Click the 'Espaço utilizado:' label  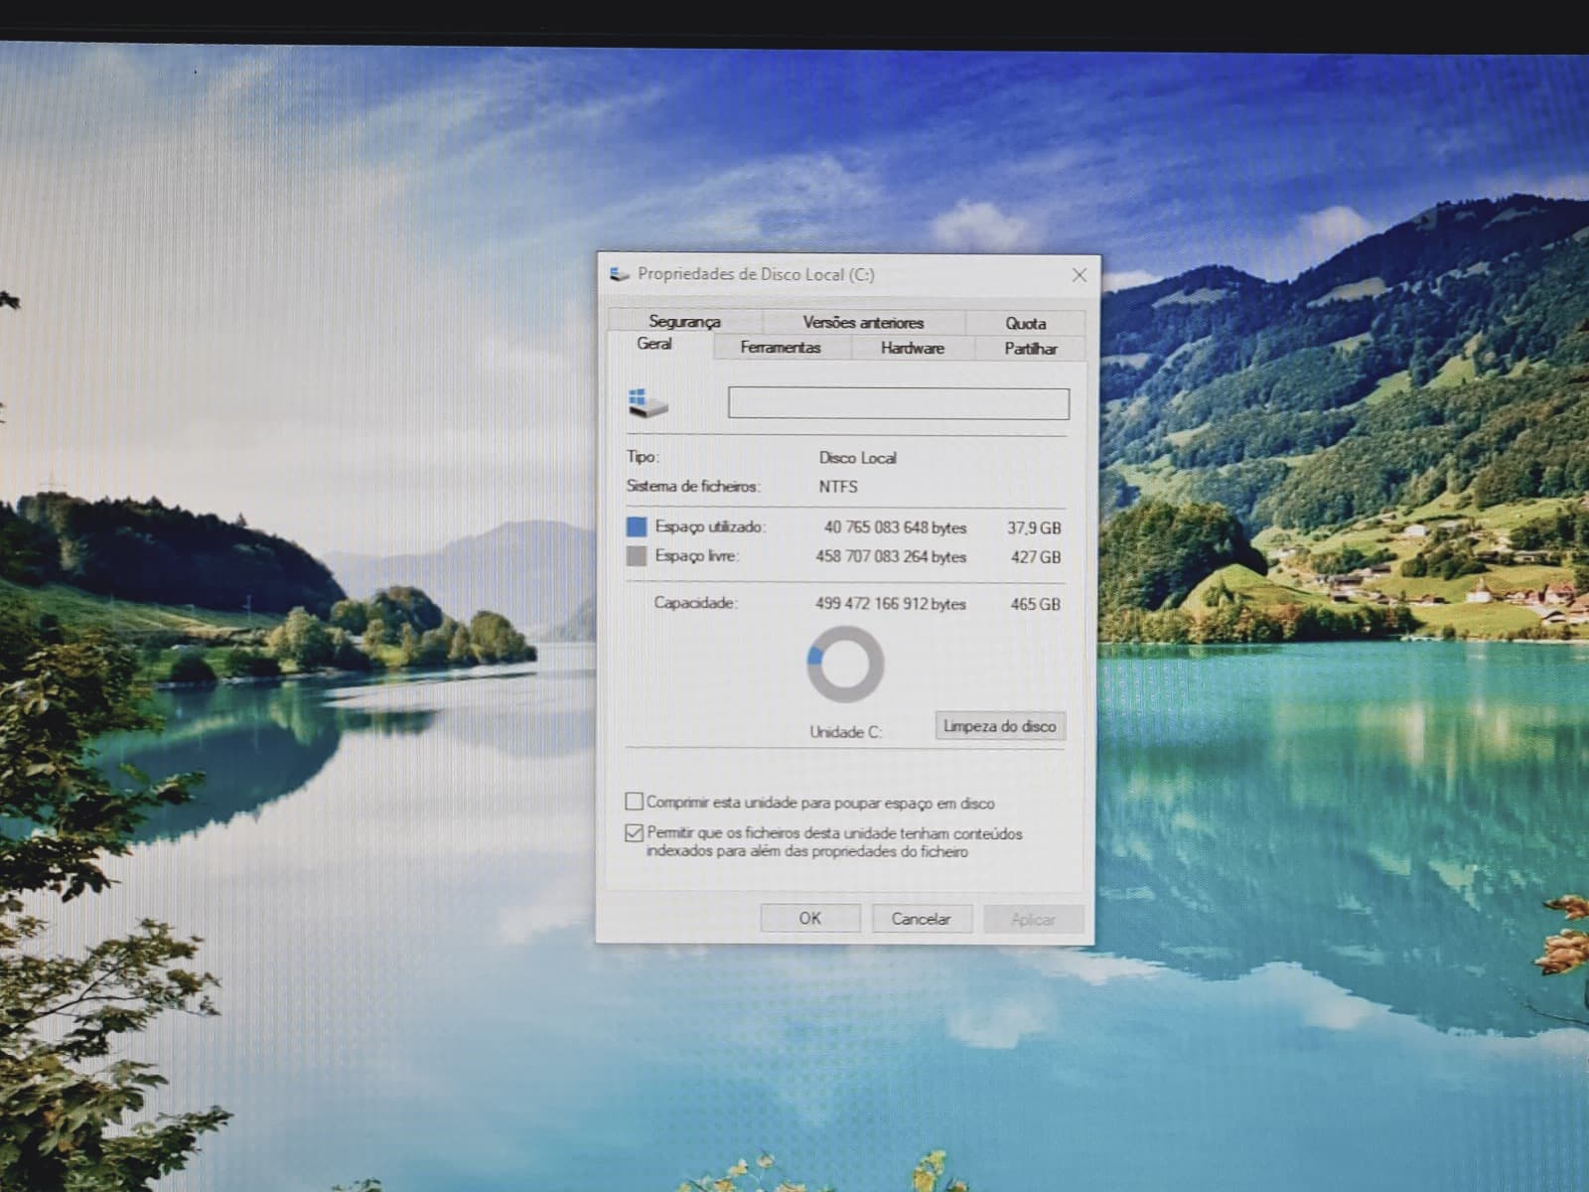click(710, 526)
